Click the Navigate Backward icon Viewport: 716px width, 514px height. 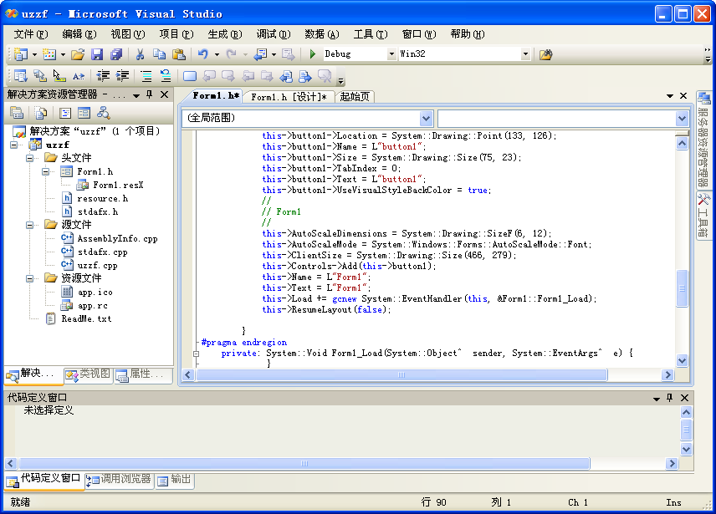261,54
